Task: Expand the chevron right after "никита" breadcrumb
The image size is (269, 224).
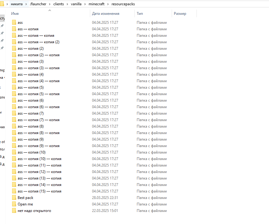Action: [x=26, y=4]
